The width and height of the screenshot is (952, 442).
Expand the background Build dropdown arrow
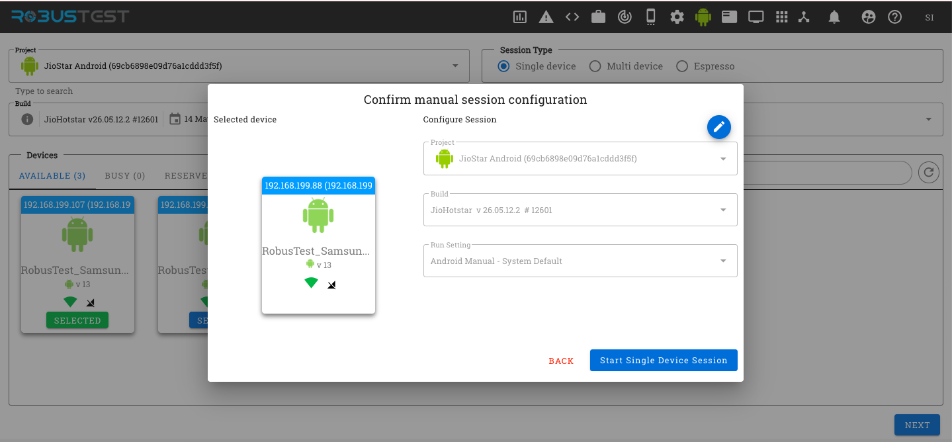(x=929, y=119)
